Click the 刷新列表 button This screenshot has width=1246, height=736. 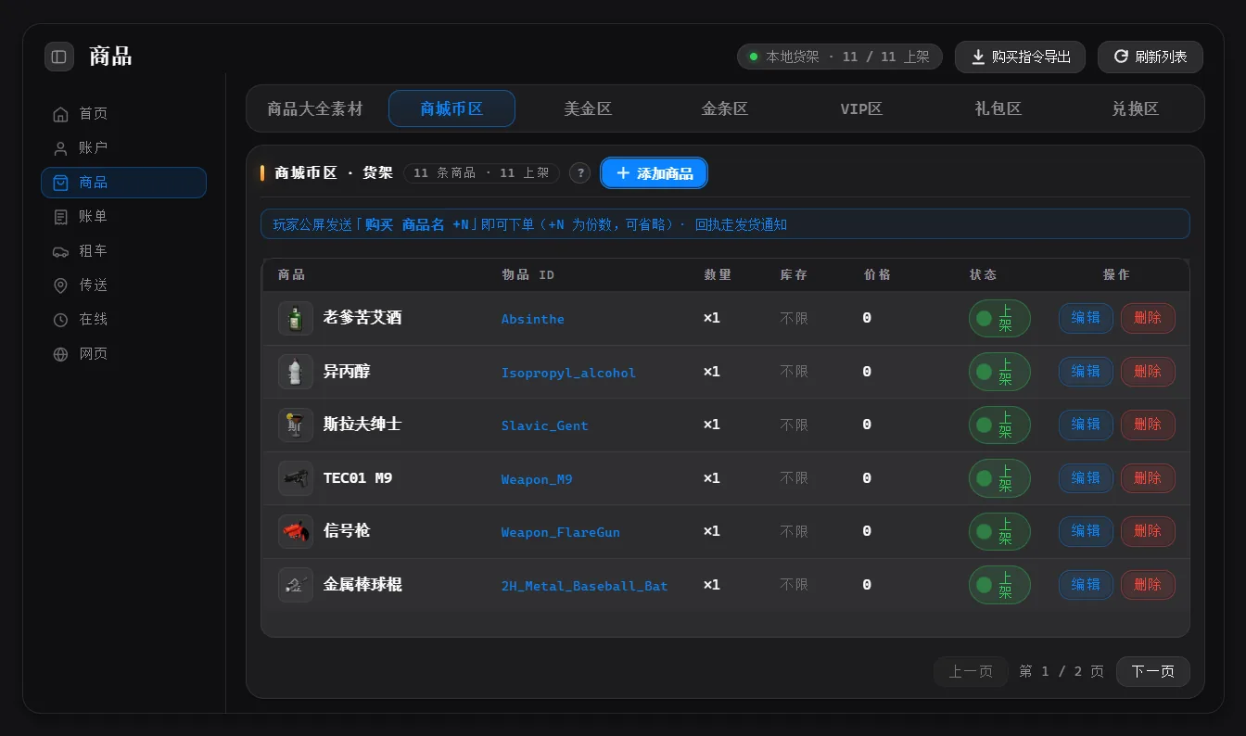pos(1151,57)
